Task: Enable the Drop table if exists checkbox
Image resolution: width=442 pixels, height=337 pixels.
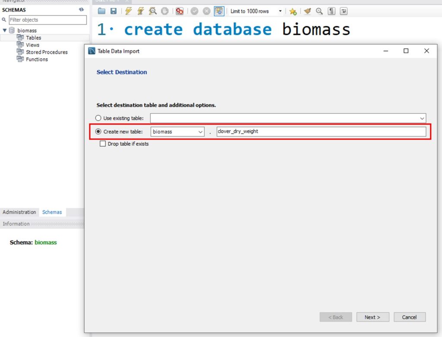Action: click(103, 144)
